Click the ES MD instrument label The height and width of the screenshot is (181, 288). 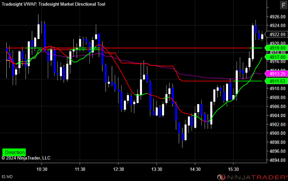pyautogui.click(x=7, y=177)
